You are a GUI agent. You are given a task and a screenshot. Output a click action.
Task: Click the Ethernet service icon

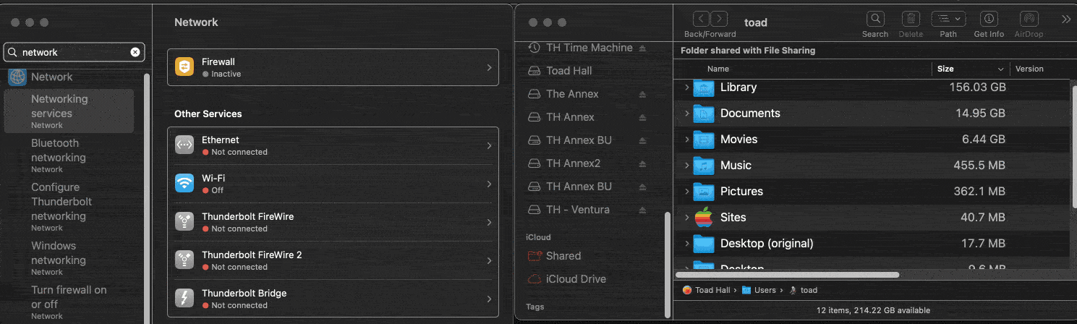184,145
